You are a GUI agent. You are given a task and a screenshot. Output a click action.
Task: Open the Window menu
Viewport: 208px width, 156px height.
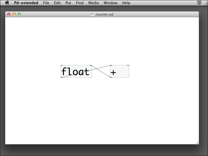[x=110, y=3]
